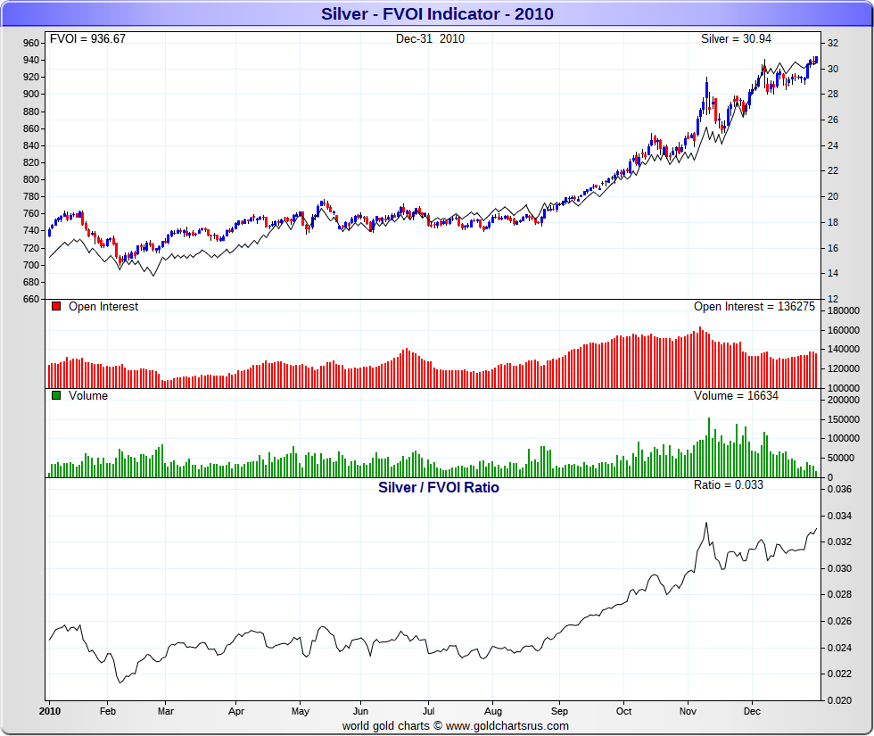This screenshot has width=874, height=736.
Task: Click the 0.028 ratio axis value
Action: [839, 594]
